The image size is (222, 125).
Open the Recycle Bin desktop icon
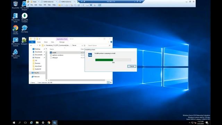click(15, 5)
